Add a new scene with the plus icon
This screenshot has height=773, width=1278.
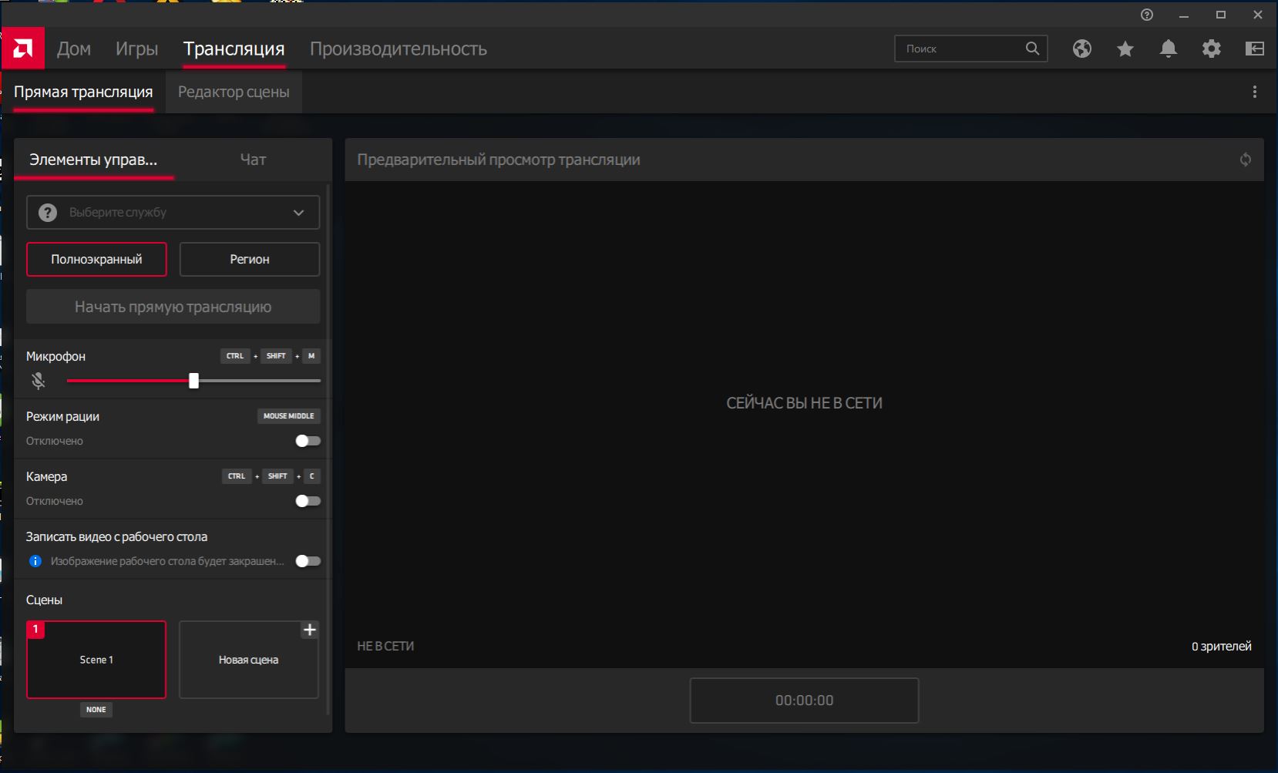tap(311, 630)
